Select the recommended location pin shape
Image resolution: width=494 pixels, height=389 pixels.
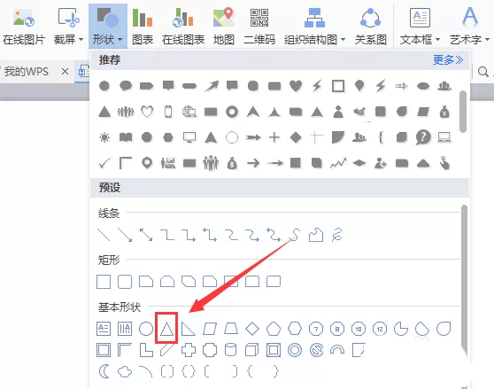coord(147,163)
